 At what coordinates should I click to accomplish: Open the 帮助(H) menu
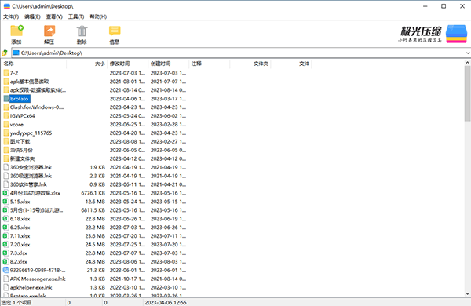(x=98, y=16)
